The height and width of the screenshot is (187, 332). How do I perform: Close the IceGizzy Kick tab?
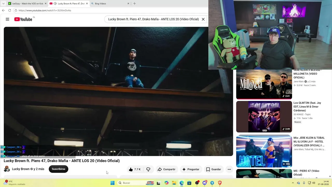pos(45,4)
